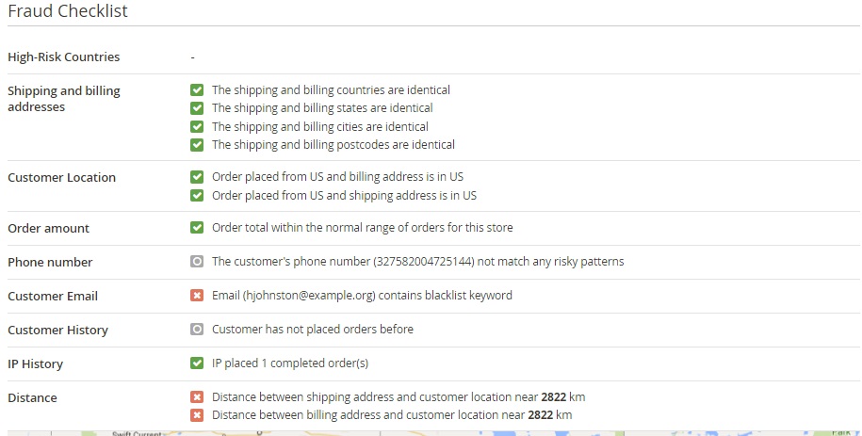Click grey neutral icon beside phone number
The width and height of the screenshot is (862, 436).
pos(197,262)
